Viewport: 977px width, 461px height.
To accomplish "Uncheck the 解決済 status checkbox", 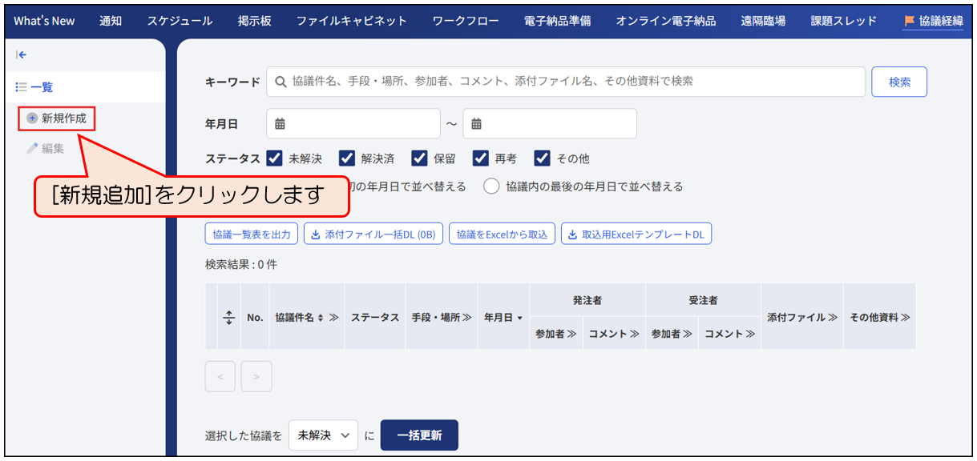I will coord(347,158).
